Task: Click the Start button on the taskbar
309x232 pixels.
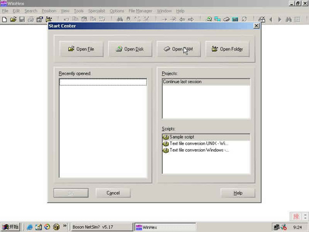Action: 10,227
